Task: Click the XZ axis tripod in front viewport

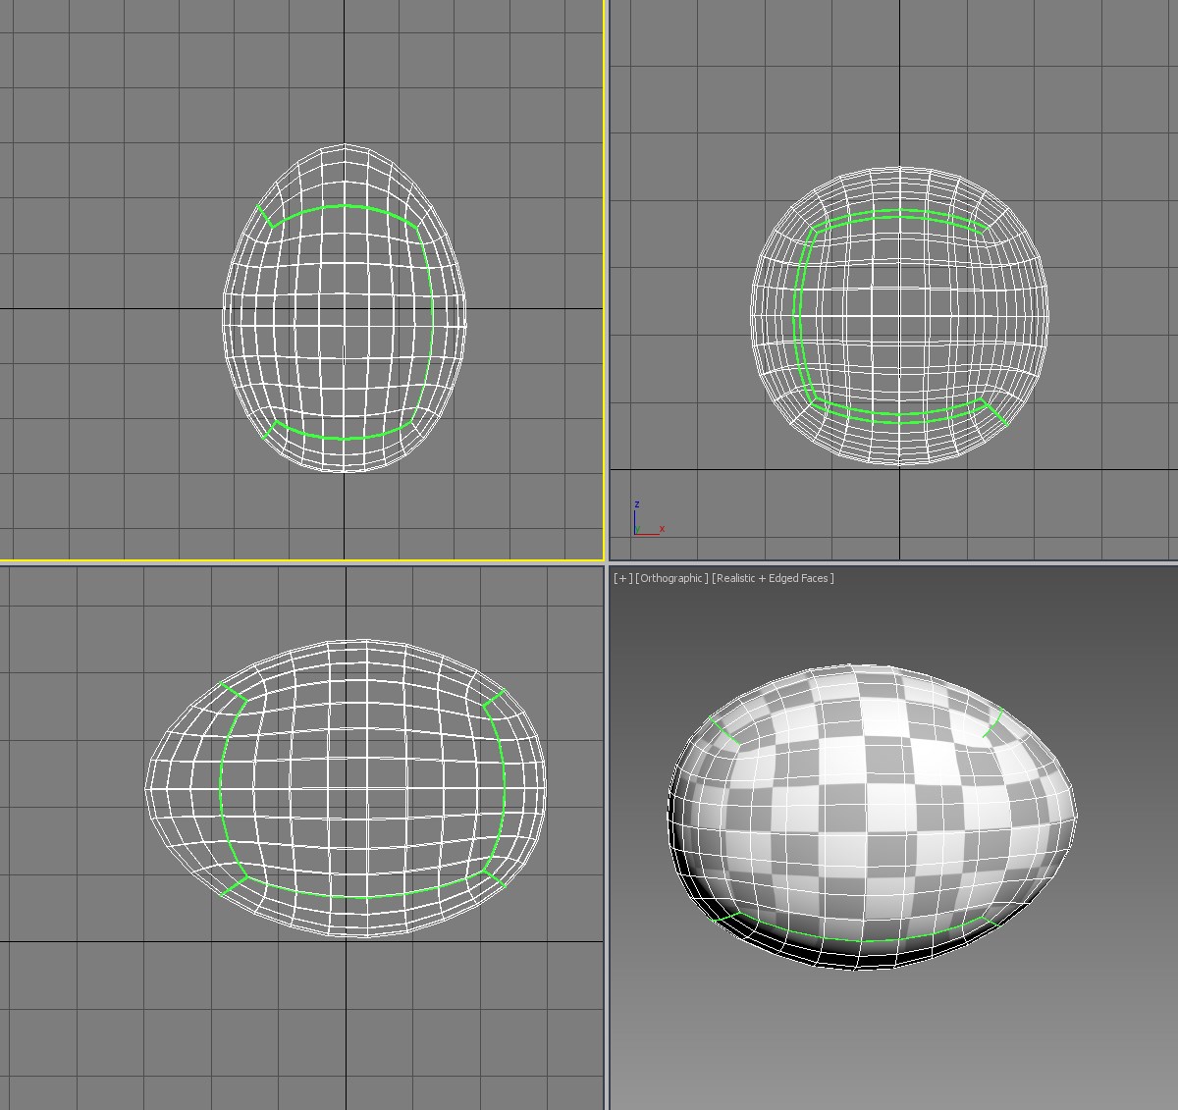Action: pos(648,518)
